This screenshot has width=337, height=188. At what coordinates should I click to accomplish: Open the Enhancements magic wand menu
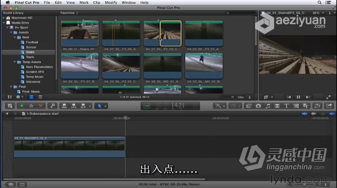point(219,106)
